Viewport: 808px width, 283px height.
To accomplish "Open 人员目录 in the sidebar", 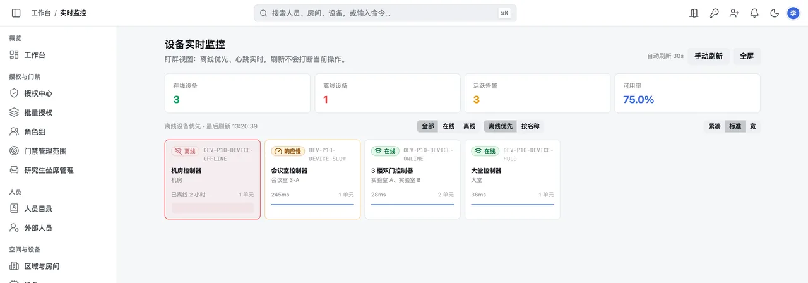I will click(x=58, y=208).
